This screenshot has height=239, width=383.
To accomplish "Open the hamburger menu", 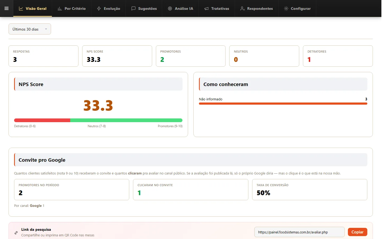I will click(7, 8).
